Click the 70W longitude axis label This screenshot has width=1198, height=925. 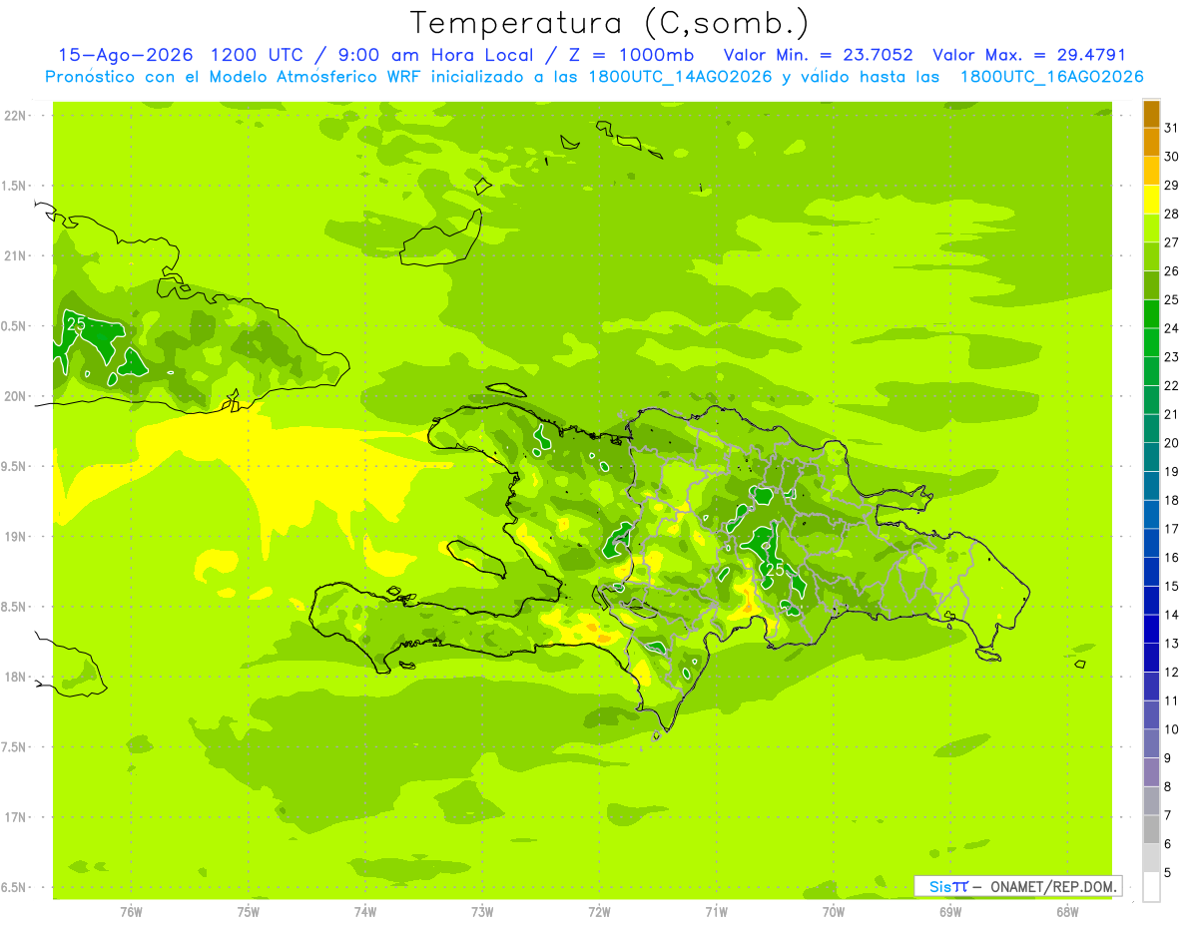pos(833,911)
